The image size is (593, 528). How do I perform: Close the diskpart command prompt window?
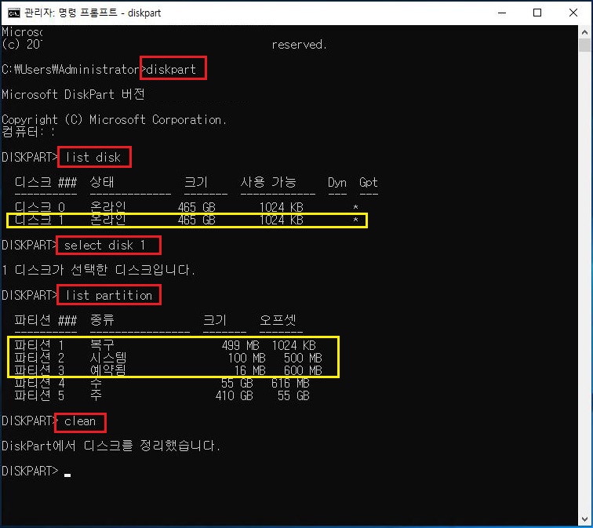click(x=574, y=13)
